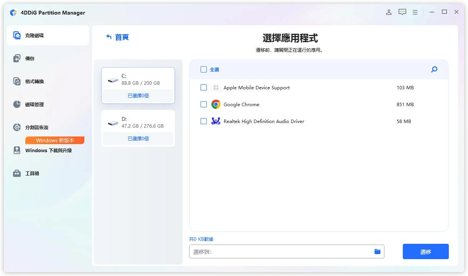Screen dimensions: 468x276
Task: Select the Apple Mobile Device Support checkbox
Action: coord(203,87)
